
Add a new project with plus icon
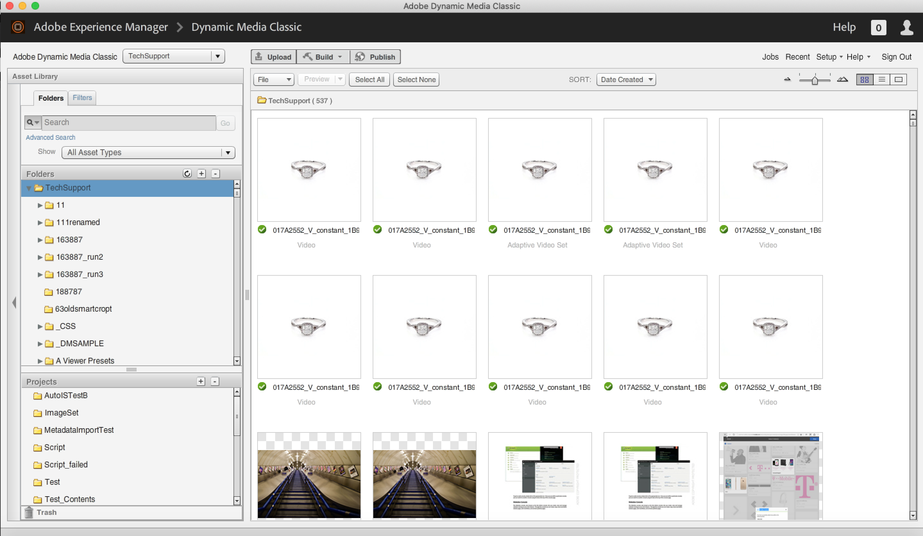201,381
